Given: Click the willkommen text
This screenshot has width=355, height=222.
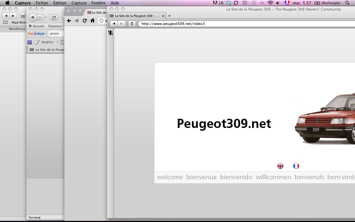Looking at the screenshot, I should (273, 177).
